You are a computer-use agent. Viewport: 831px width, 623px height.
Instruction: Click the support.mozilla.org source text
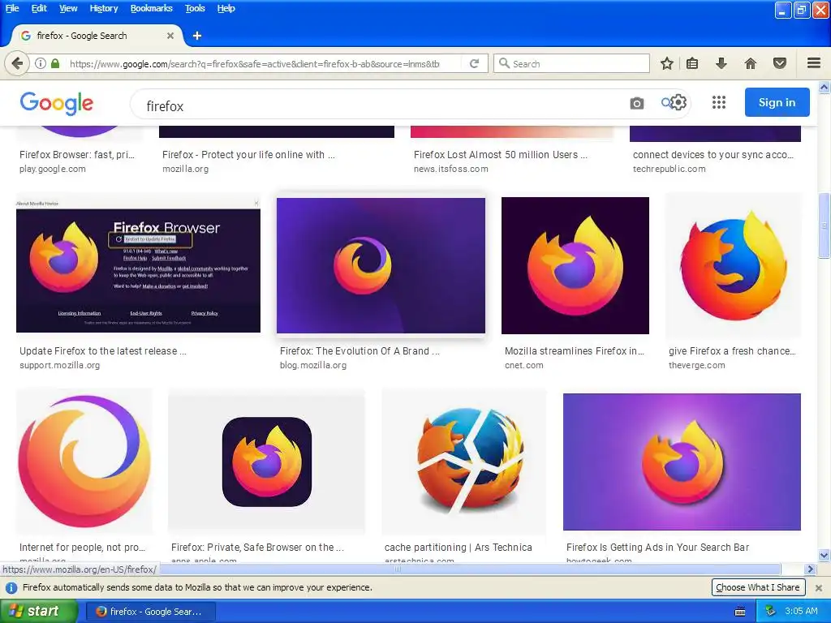pos(59,365)
